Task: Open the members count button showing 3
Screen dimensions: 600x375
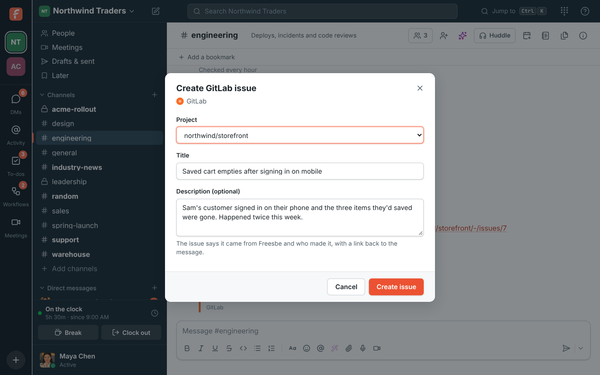Action: (x=420, y=36)
